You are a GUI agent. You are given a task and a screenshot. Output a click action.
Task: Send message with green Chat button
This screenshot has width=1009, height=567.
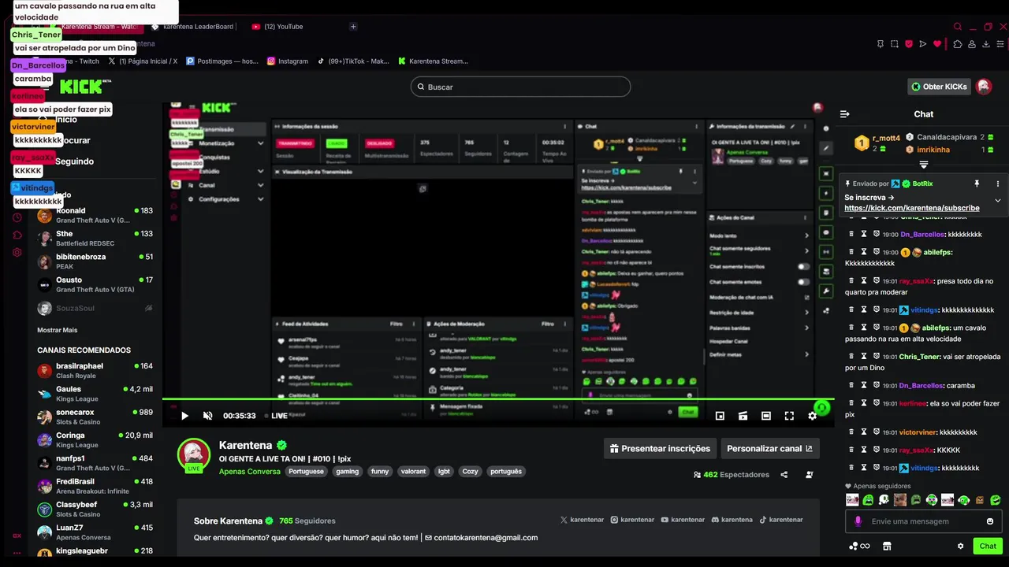point(988,546)
